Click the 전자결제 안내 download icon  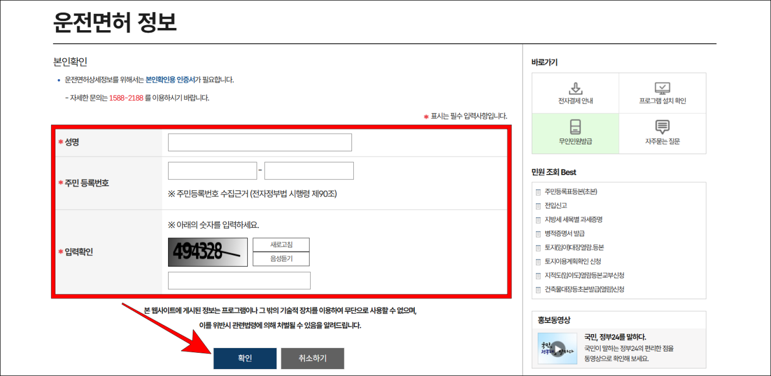575,89
